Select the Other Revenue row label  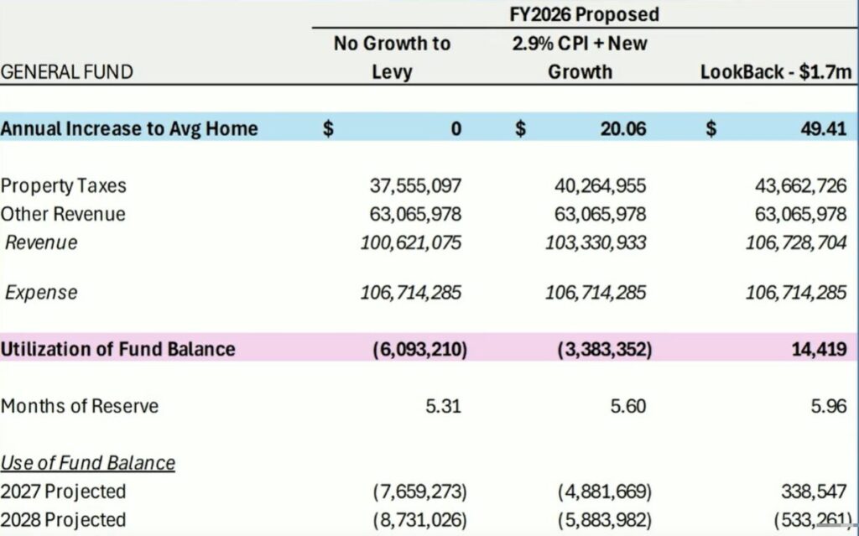click(63, 214)
